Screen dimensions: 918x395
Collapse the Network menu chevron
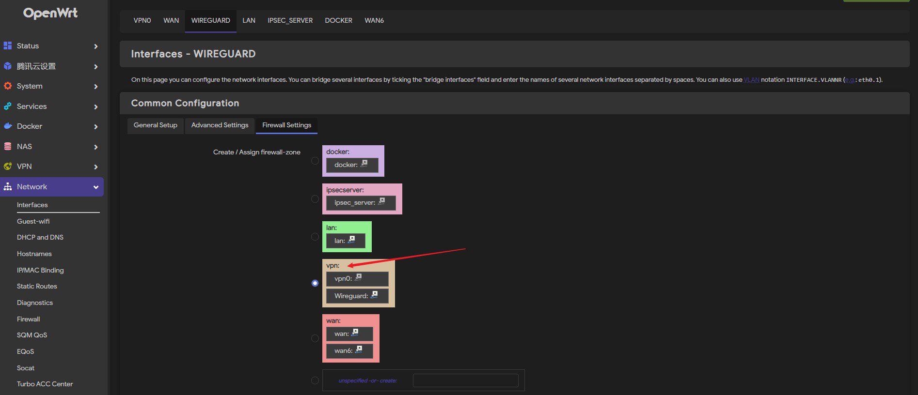tap(96, 187)
